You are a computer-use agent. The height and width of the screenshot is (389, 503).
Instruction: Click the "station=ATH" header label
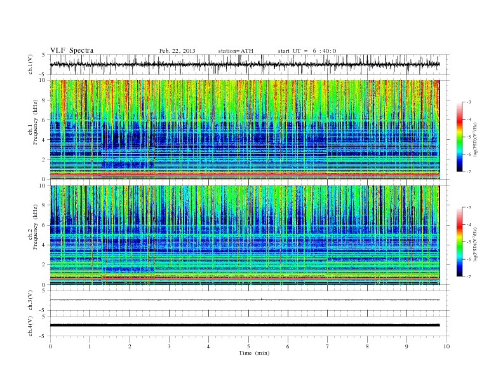click(x=236, y=51)
